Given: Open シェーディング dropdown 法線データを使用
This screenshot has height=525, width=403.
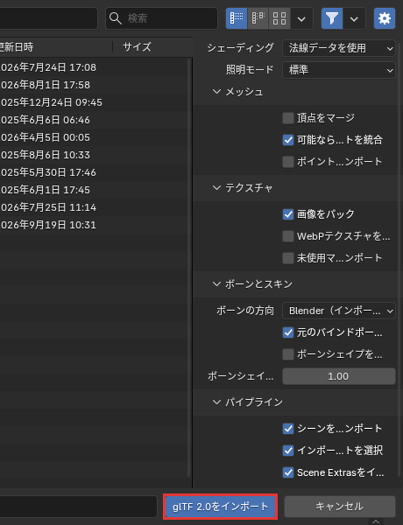Looking at the screenshot, I should pos(339,48).
